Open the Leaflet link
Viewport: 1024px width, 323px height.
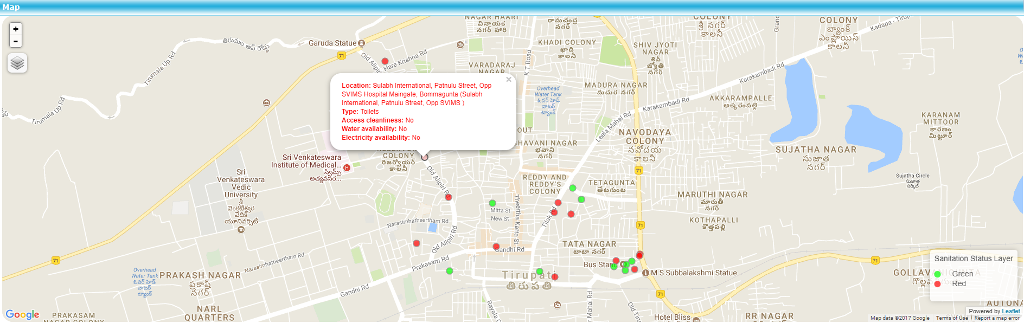[1011, 311]
